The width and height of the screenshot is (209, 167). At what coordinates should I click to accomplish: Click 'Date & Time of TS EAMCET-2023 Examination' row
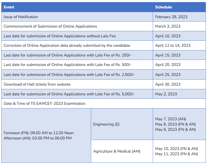tap(103, 103)
